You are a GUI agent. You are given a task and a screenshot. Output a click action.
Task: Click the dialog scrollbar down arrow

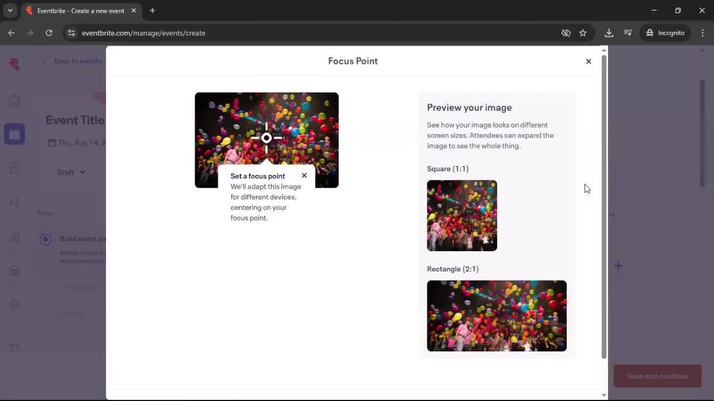(x=604, y=395)
